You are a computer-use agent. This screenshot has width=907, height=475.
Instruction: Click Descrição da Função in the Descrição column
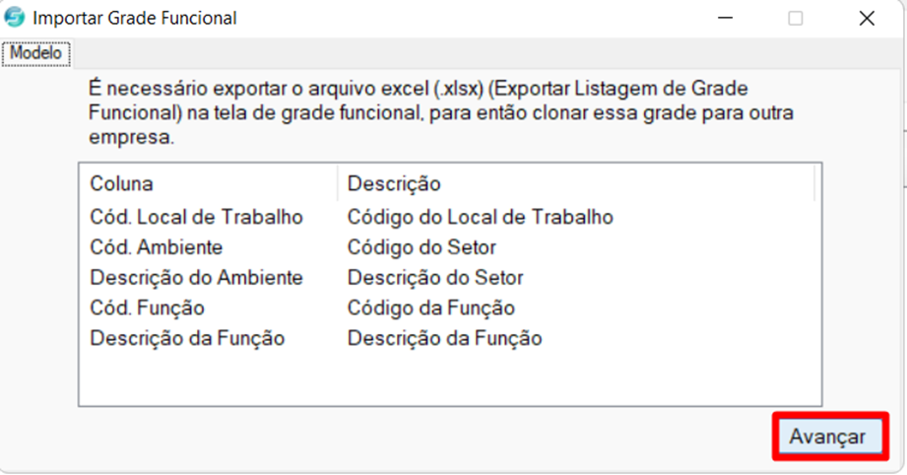[444, 338]
